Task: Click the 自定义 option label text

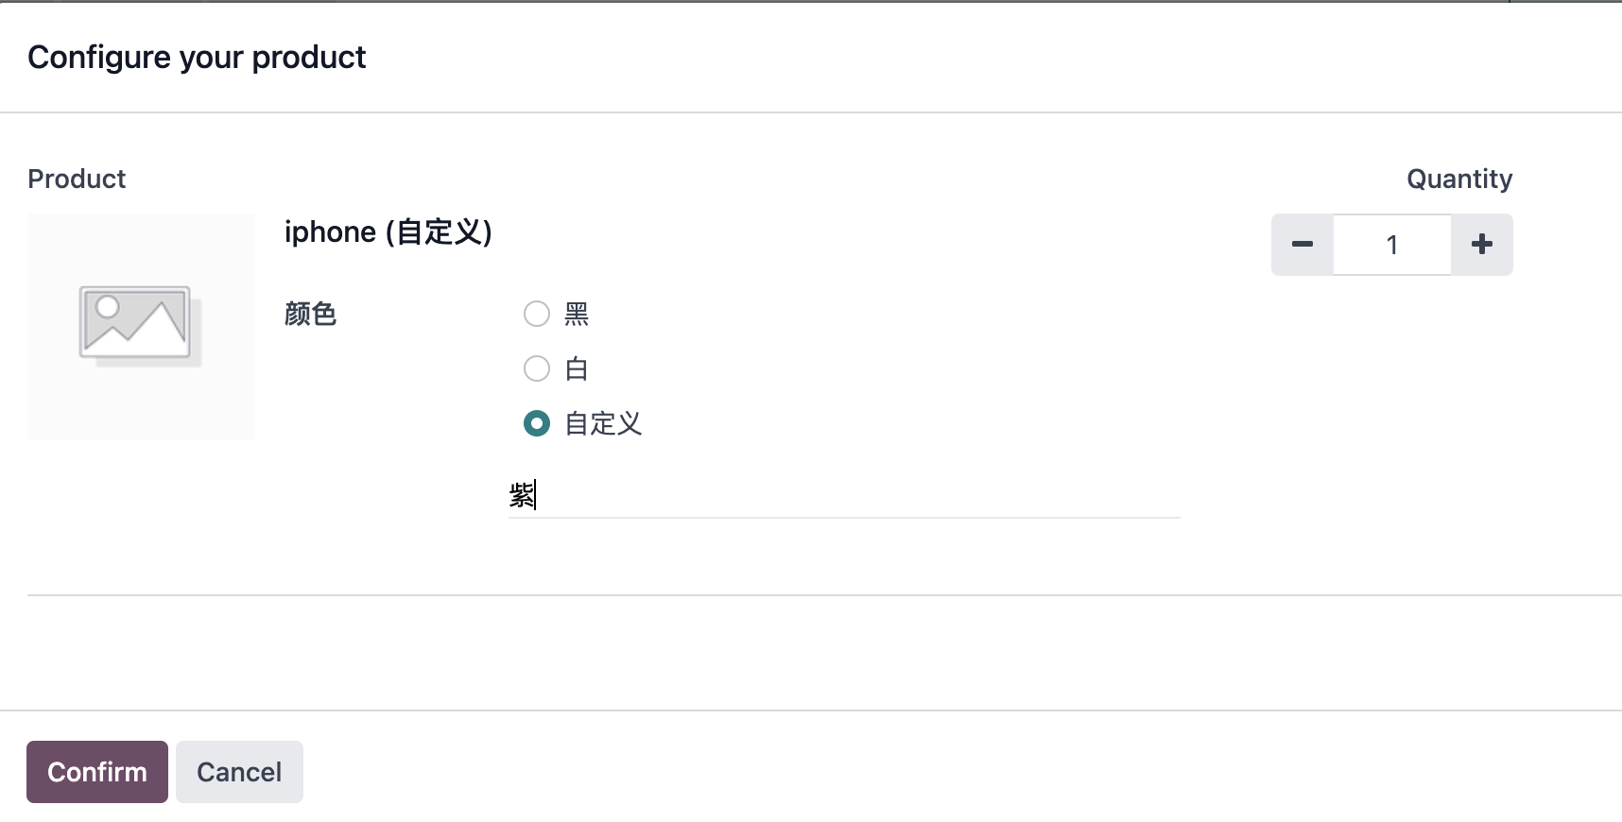Action: [603, 423]
